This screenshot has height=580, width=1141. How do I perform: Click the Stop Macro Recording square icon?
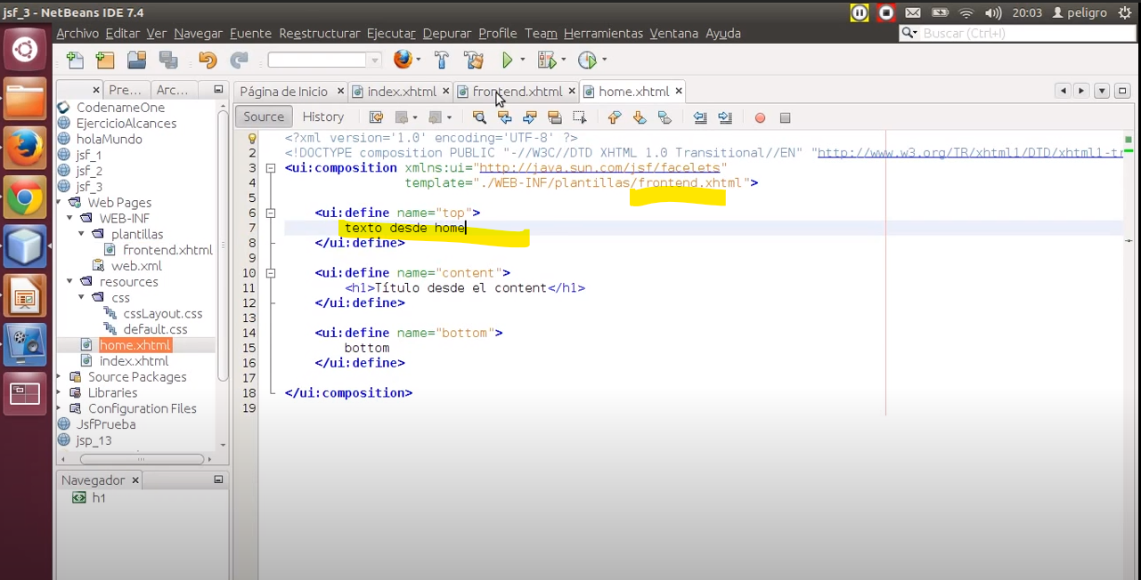(x=785, y=117)
